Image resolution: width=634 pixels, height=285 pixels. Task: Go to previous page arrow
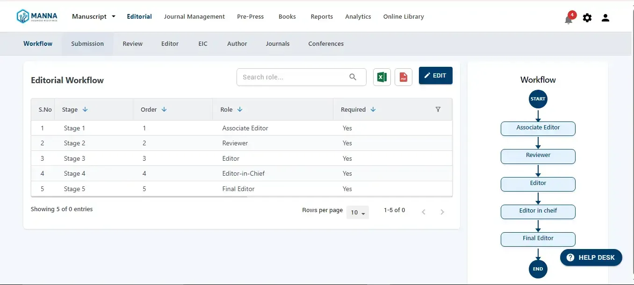point(424,212)
